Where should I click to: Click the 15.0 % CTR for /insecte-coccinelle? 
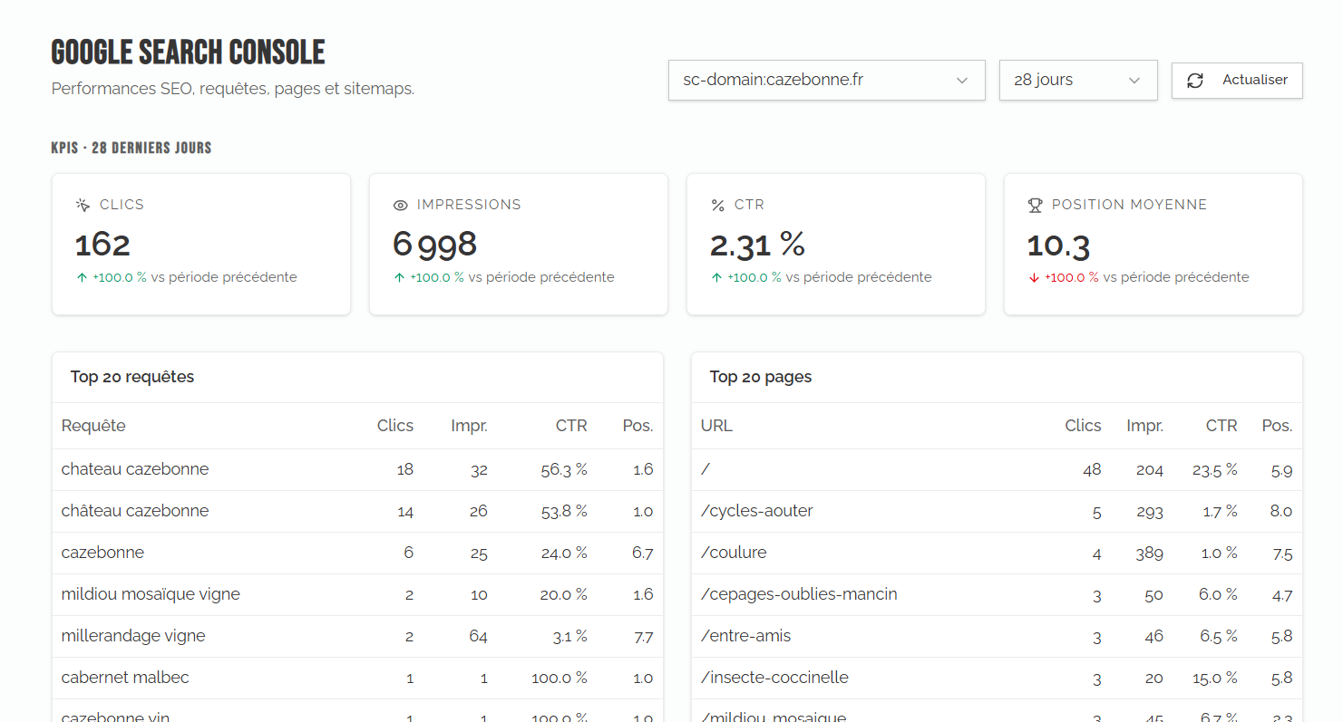tap(1215, 678)
